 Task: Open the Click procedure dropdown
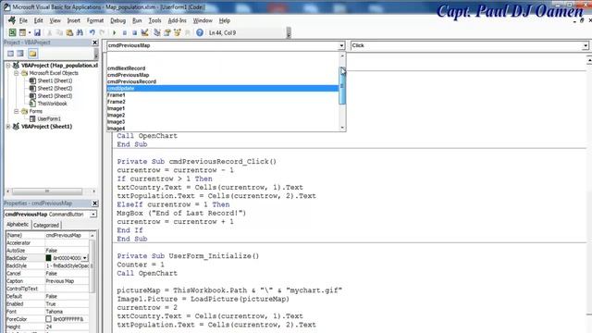tap(586, 45)
